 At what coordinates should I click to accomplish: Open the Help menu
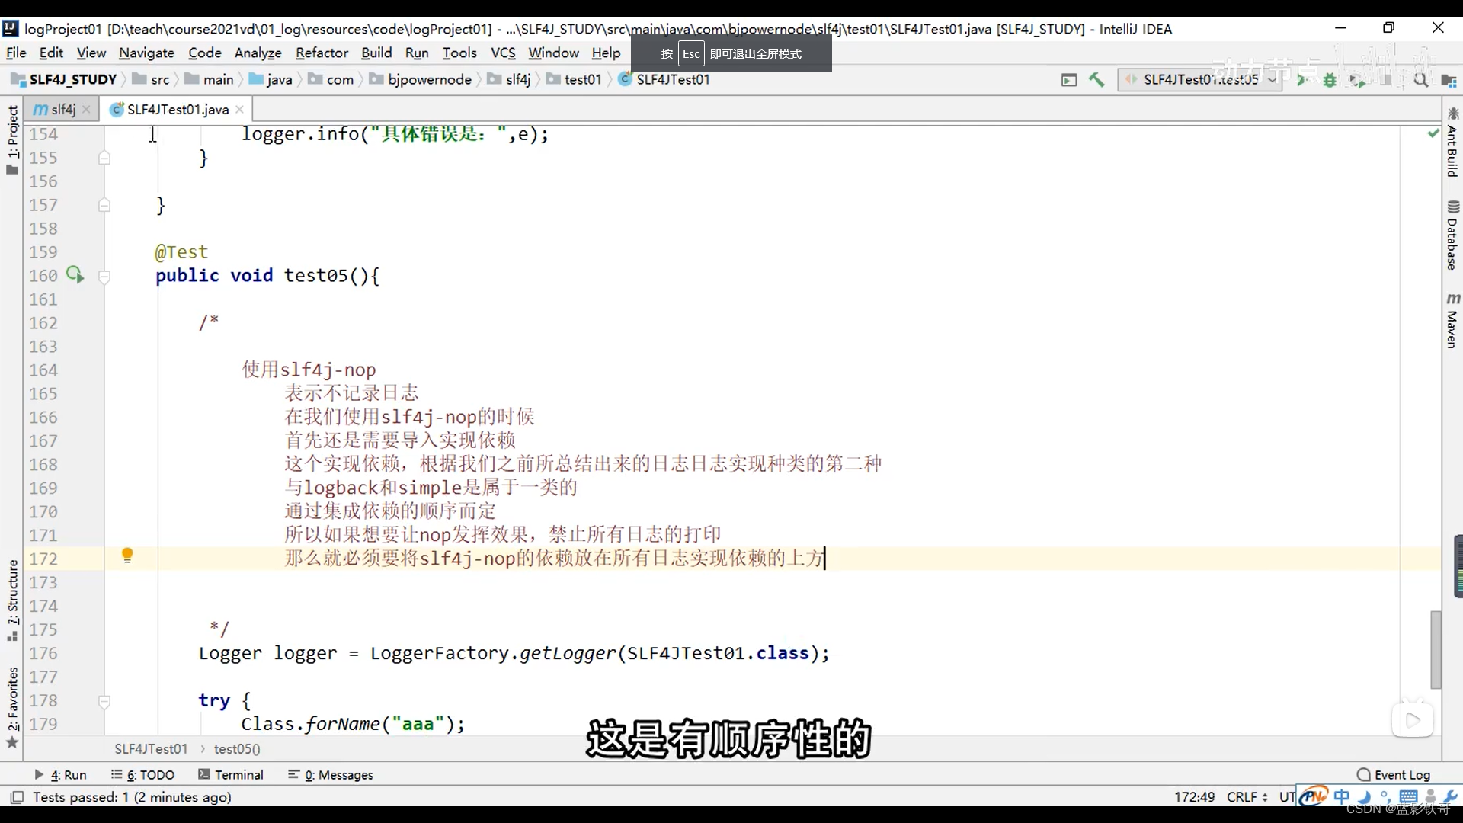click(606, 53)
